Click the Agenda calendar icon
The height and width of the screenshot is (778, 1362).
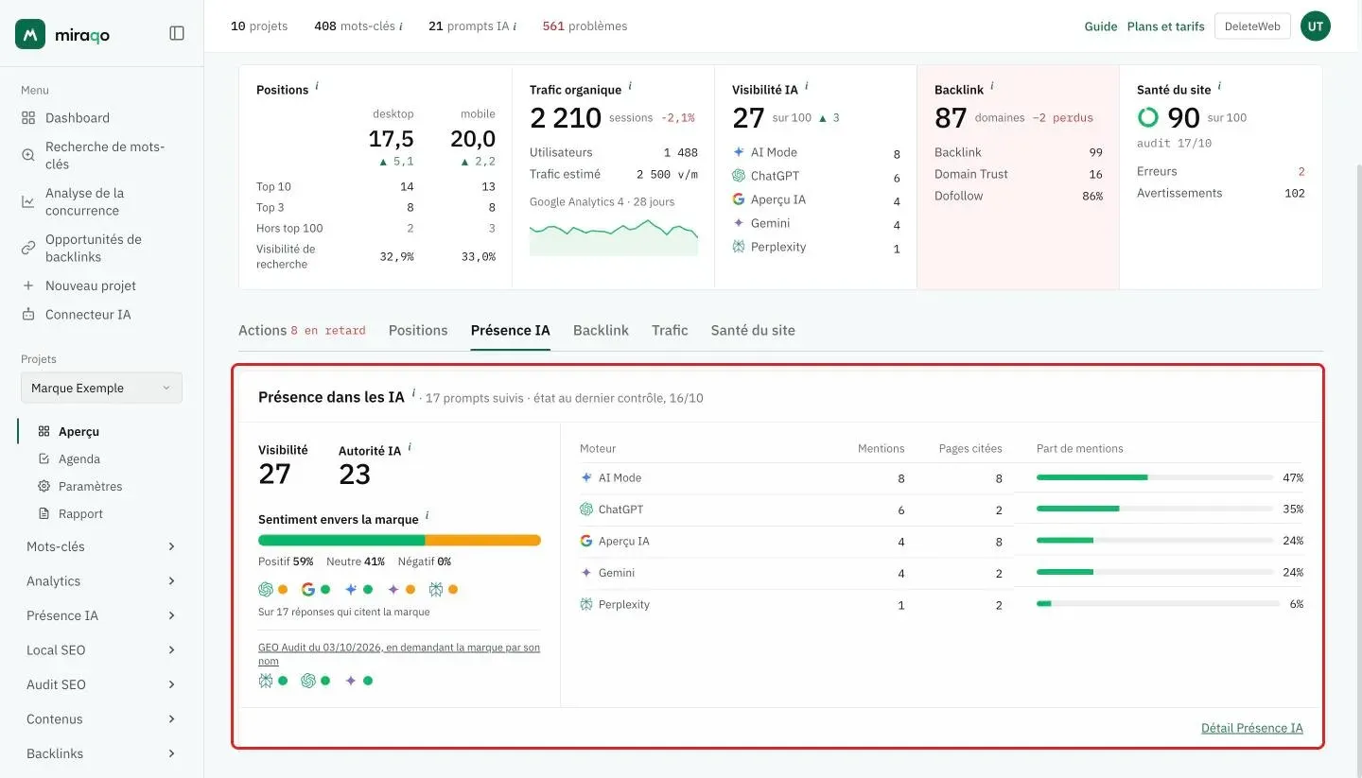point(44,458)
